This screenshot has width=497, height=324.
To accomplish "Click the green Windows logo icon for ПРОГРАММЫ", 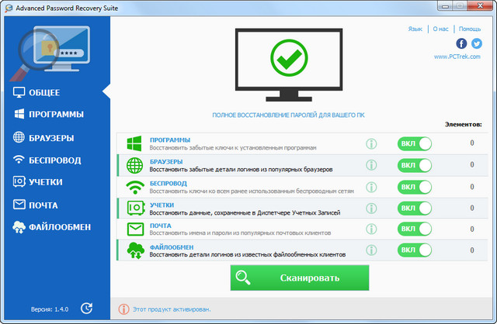I will tap(134, 143).
